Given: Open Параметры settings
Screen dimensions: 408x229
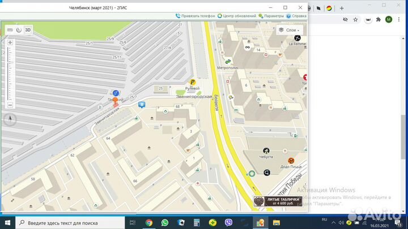Looking at the screenshot, I should pos(273,16).
